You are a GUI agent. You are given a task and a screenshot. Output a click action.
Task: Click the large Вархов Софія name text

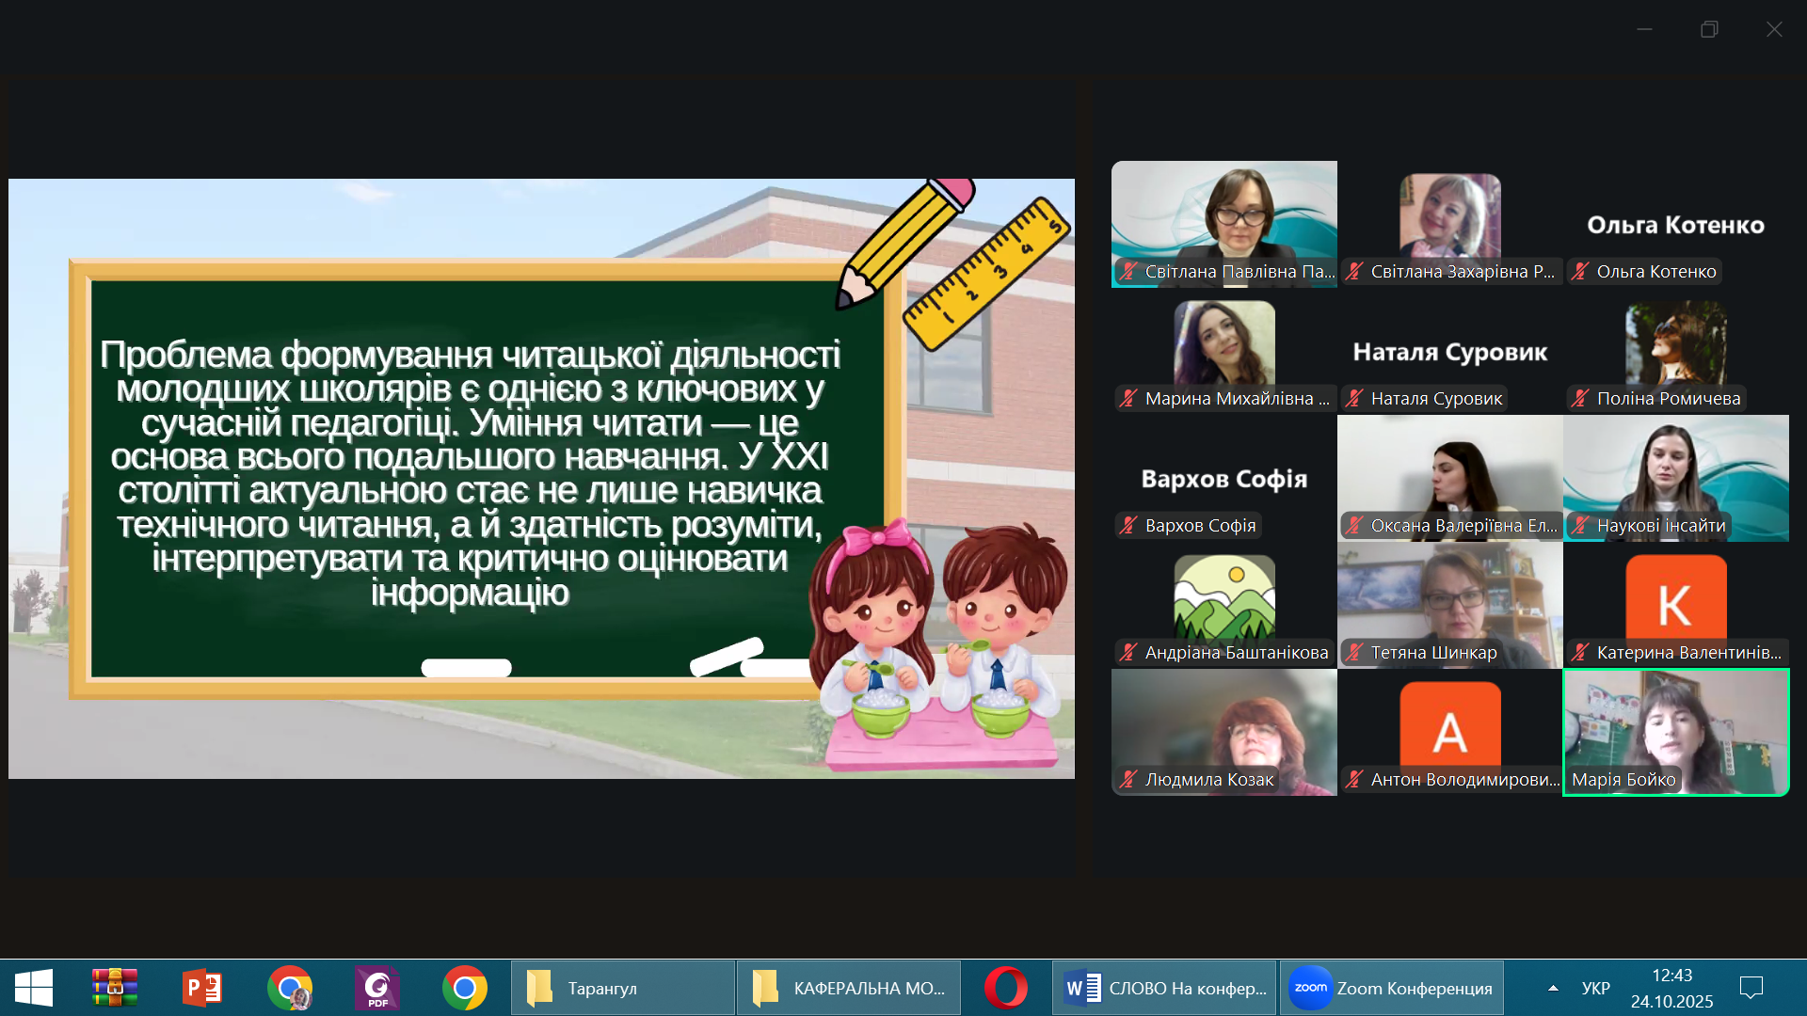click(x=1224, y=479)
